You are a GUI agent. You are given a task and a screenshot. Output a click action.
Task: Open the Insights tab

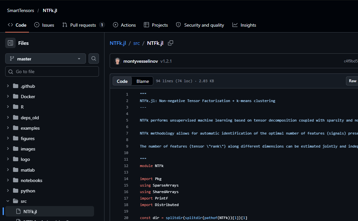(x=244, y=25)
